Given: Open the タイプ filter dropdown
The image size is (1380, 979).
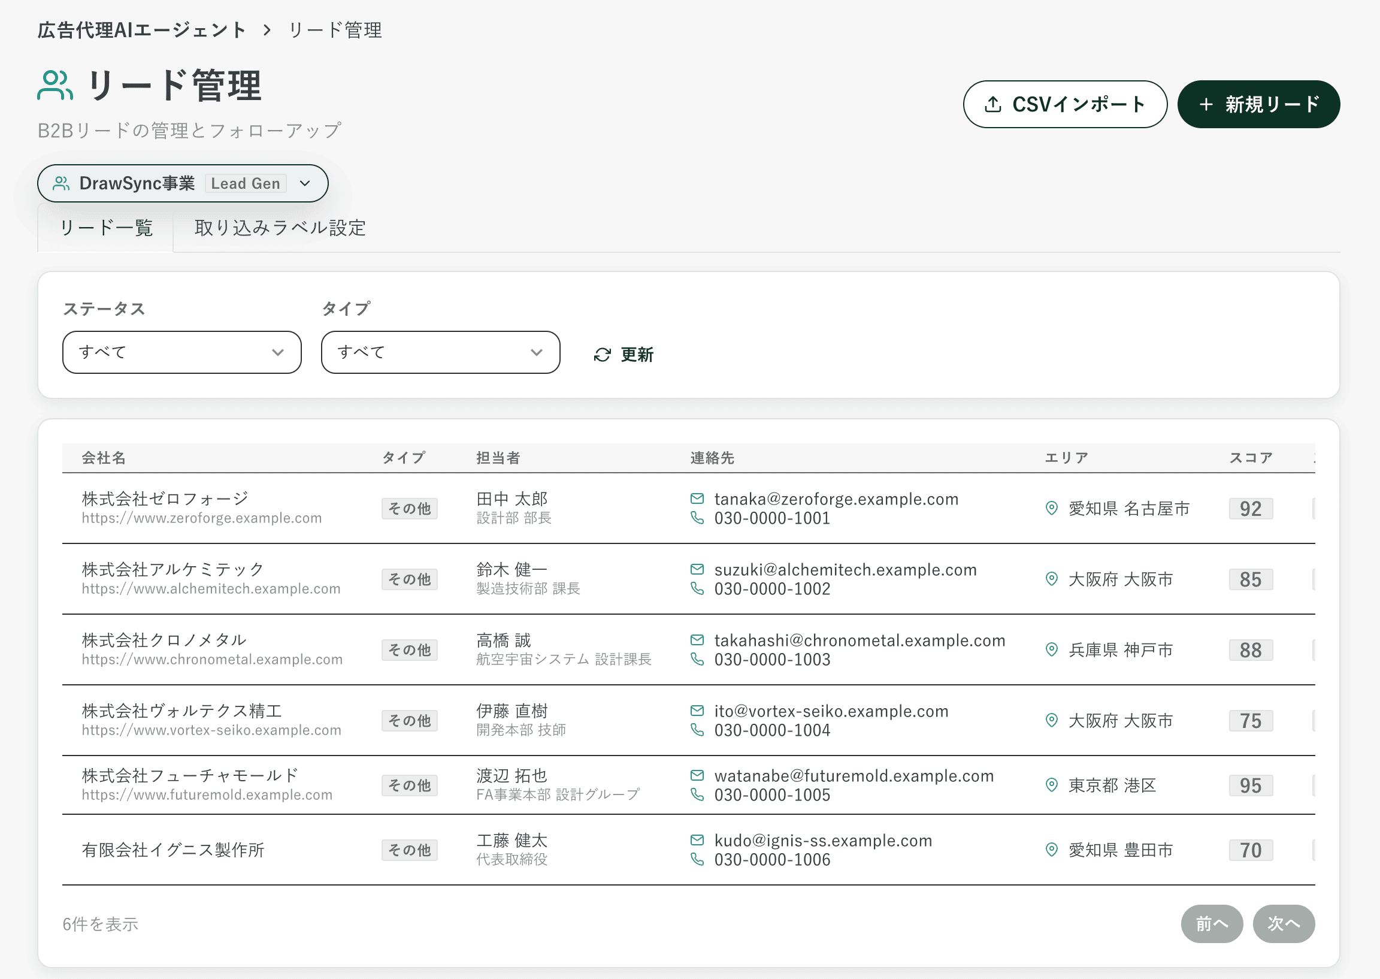Looking at the screenshot, I should click(x=440, y=352).
